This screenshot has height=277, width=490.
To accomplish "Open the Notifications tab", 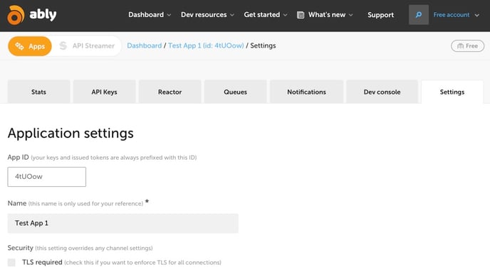I will [x=306, y=92].
